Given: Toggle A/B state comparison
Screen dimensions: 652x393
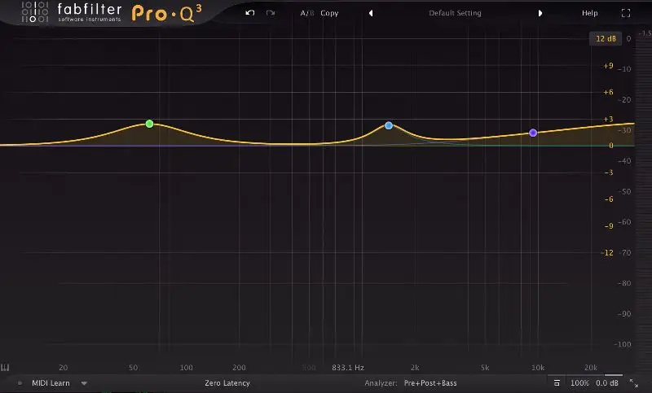Looking at the screenshot, I should [x=306, y=13].
